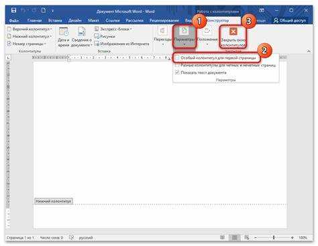Click the proofing check icon in status bar
Screen dimensions: 318x246
click(x=71, y=237)
